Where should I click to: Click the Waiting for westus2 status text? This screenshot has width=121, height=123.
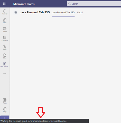coord(33,121)
